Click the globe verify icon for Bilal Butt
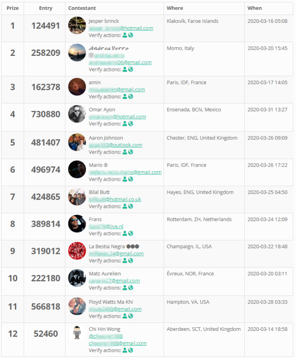 (131, 206)
